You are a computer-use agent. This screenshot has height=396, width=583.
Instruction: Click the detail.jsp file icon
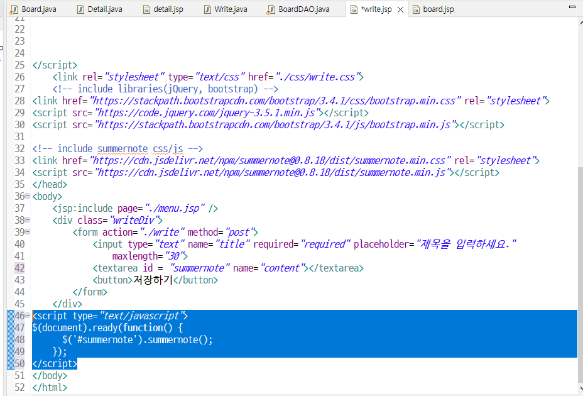147,9
